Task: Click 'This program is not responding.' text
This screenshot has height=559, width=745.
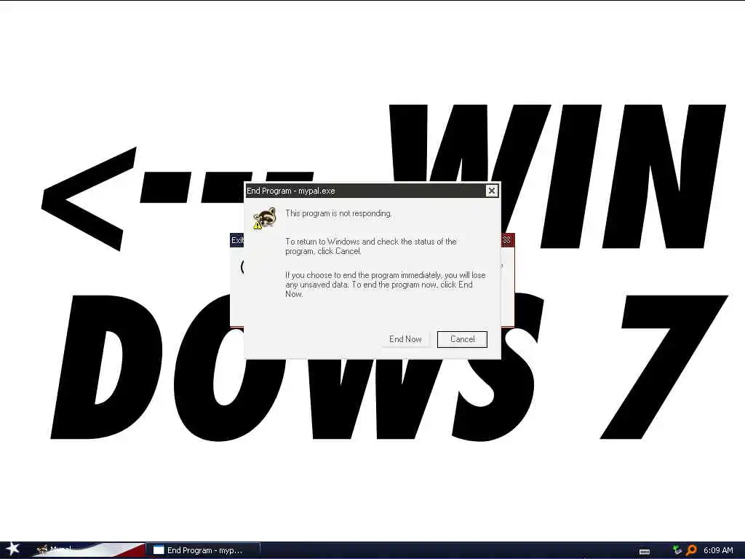Action: click(338, 213)
